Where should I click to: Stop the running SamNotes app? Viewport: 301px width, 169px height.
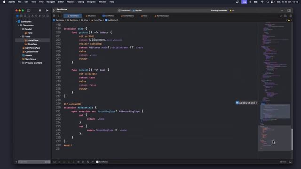click(x=40, y=10)
